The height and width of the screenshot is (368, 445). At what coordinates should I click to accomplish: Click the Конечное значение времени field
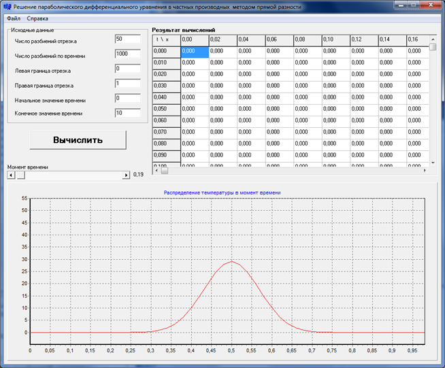click(x=128, y=113)
